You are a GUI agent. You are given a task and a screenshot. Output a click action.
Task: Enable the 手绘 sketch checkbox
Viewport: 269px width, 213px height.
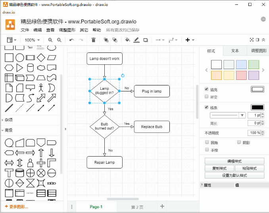[x=207, y=149]
